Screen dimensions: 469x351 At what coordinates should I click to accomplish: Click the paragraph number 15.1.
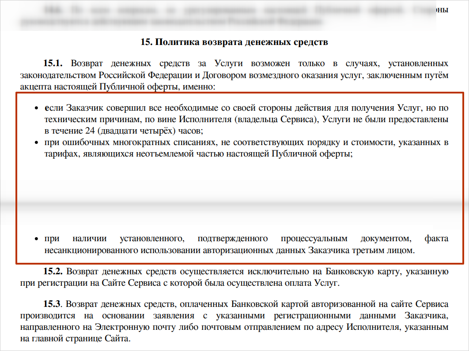pos(53,64)
